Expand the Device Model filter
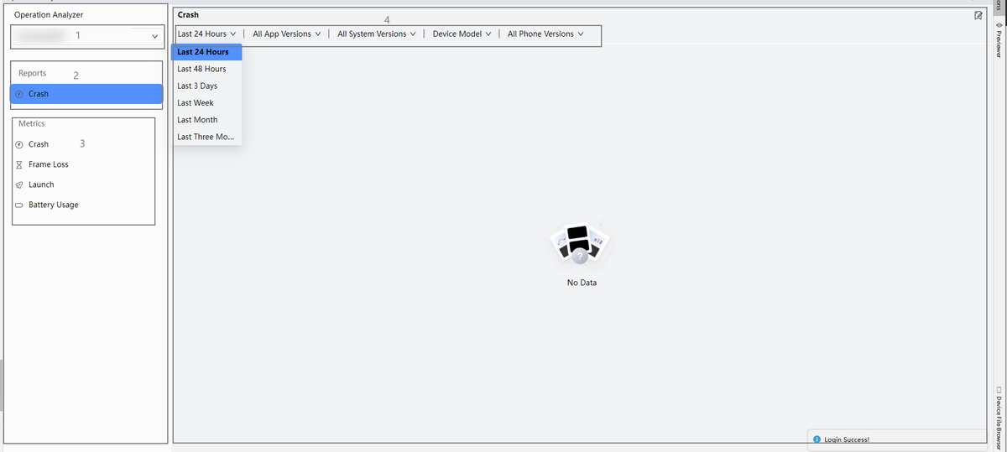The height and width of the screenshot is (452, 1007). [462, 34]
